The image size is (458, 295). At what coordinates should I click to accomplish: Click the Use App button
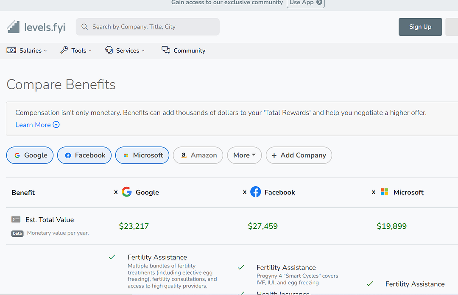[305, 3]
